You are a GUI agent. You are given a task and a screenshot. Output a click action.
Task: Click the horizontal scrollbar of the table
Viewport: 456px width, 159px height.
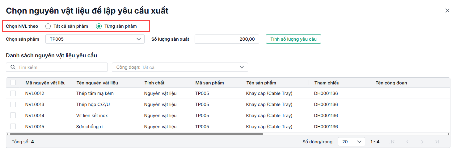pyautogui.click(x=136, y=134)
